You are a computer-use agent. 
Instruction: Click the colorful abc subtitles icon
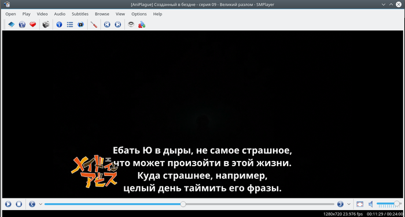142,24
